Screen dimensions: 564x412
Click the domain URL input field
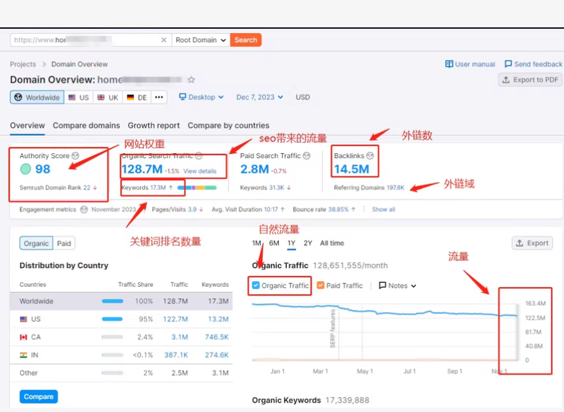pyautogui.click(x=86, y=40)
